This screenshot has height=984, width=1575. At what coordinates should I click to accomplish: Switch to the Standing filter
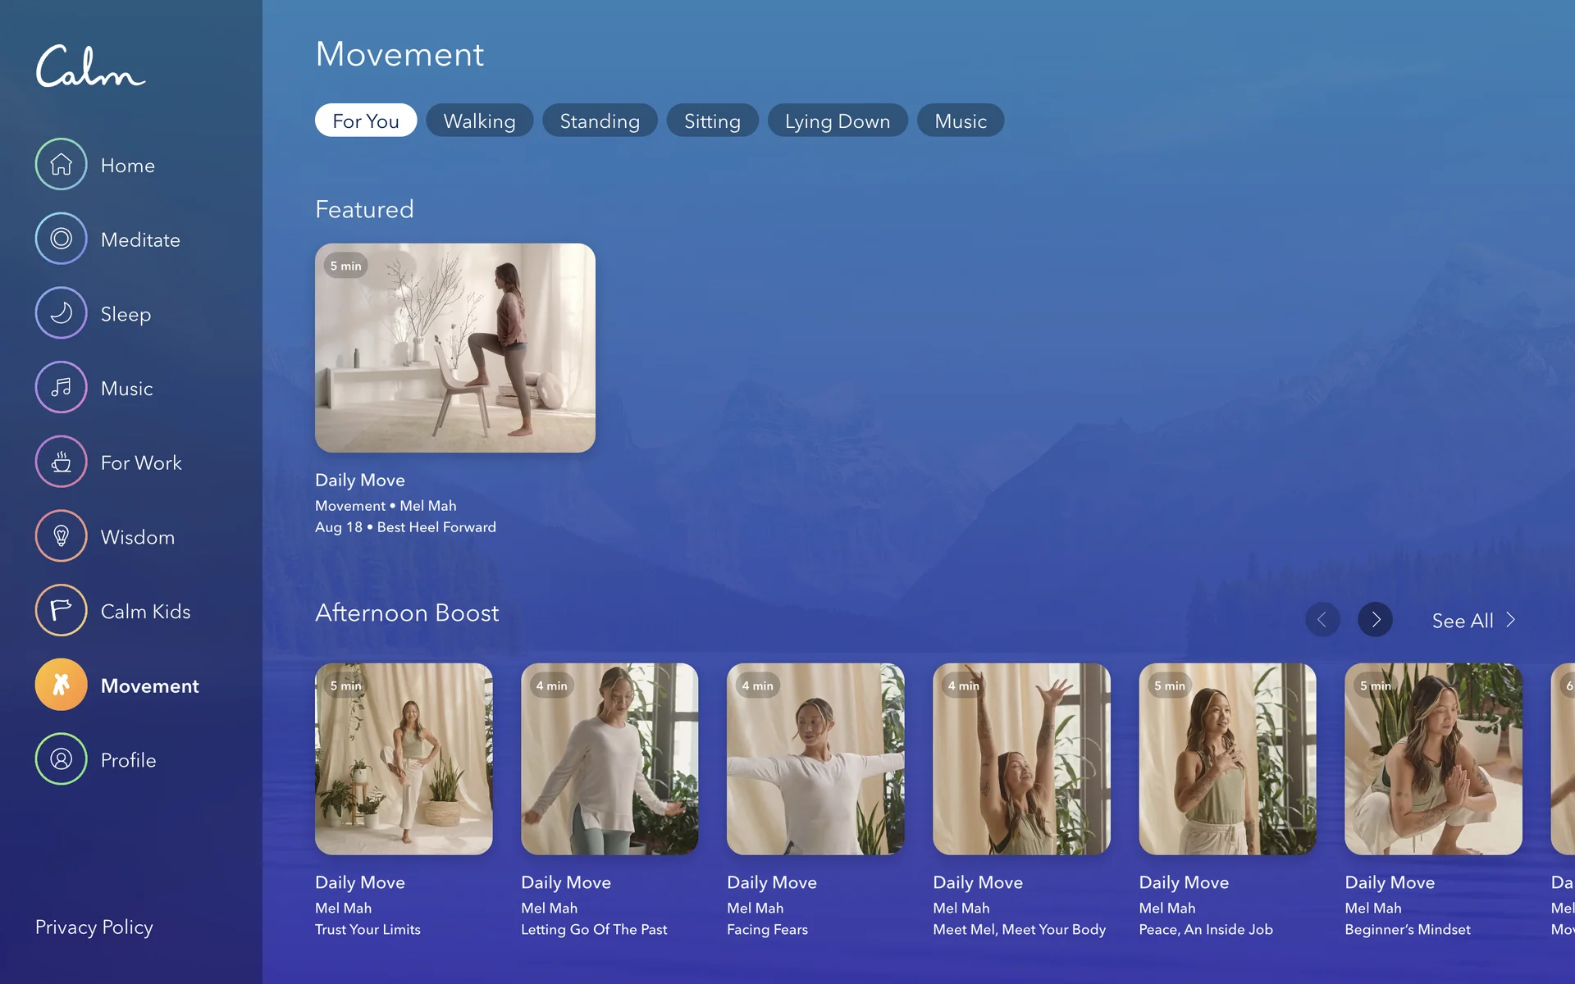(599, 121)
